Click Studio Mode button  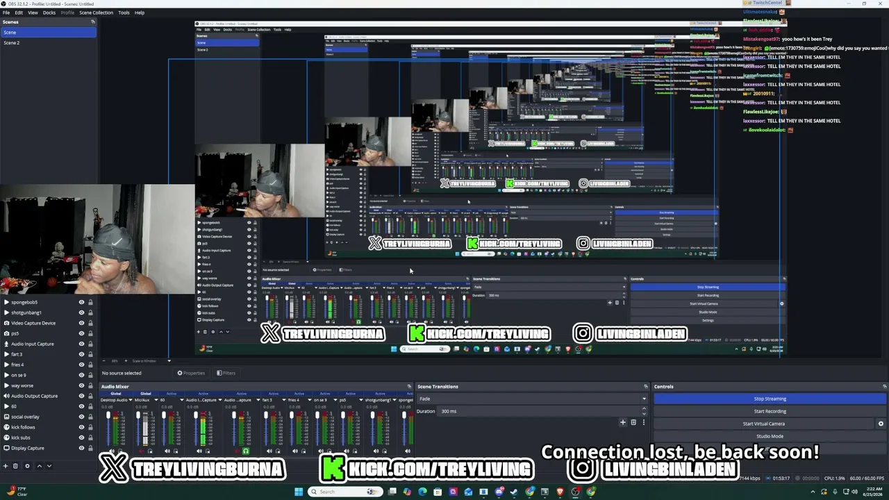pyautogui.click(x=770, y=436)
